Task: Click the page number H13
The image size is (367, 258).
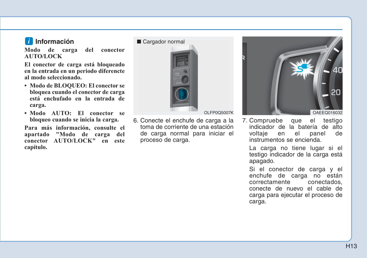Action: point(351,246)
